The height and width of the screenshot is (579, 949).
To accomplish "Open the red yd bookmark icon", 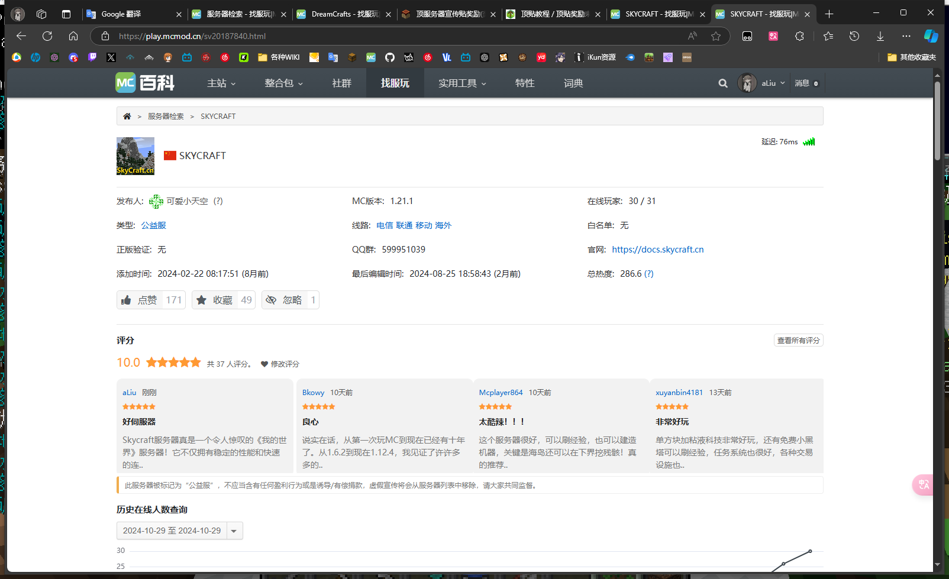I will coord(541,57).
